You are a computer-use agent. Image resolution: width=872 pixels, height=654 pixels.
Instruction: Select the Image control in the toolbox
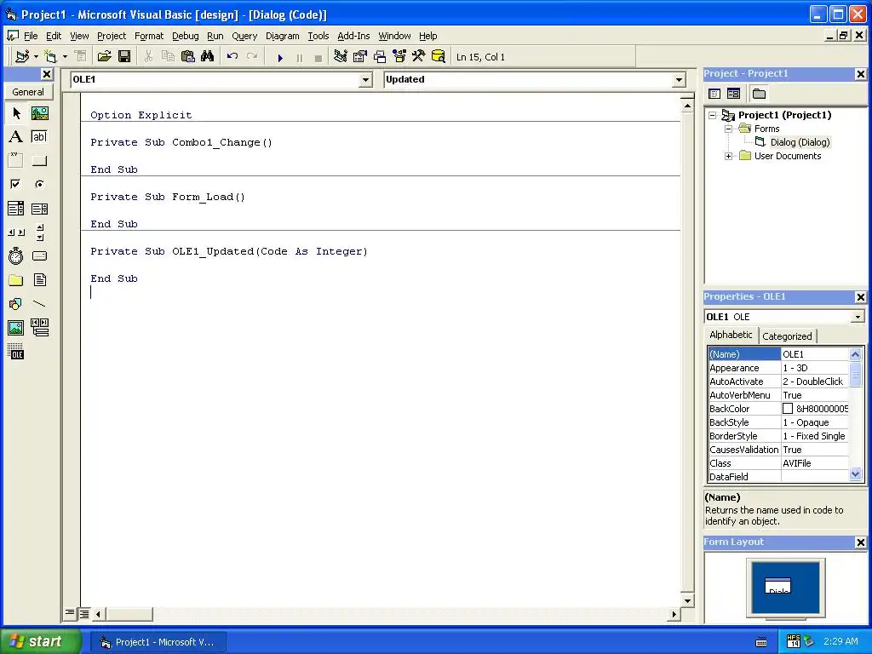16,328
